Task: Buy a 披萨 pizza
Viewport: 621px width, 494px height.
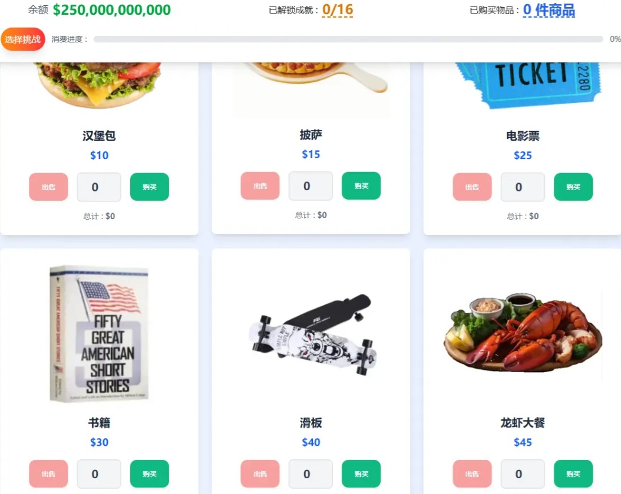Action: (x=361, y=185)
